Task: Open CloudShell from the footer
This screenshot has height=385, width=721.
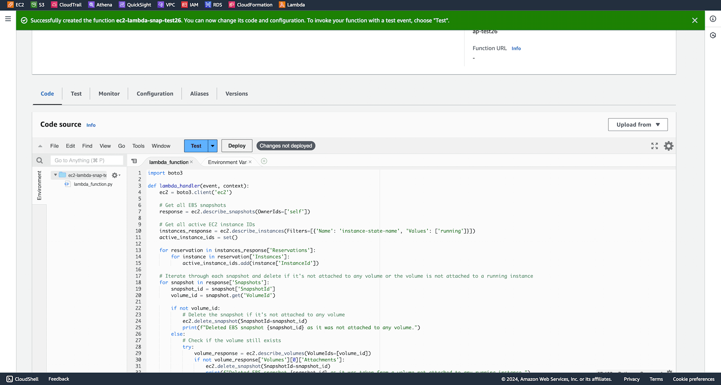Action: (23, 379)
